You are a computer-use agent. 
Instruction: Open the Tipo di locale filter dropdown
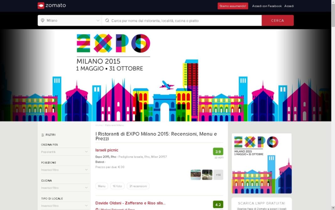65,206
